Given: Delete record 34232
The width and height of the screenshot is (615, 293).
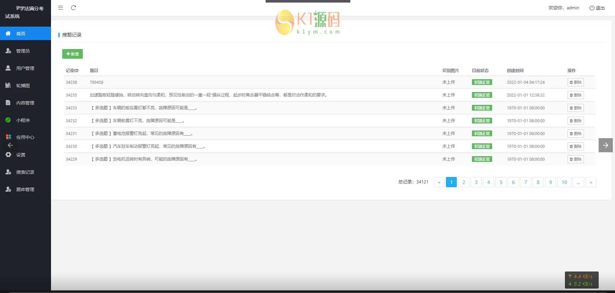Looking at the screenshot, I should [576, 121].
